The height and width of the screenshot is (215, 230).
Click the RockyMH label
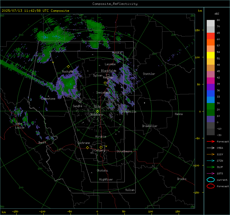[x=67, y=72]
